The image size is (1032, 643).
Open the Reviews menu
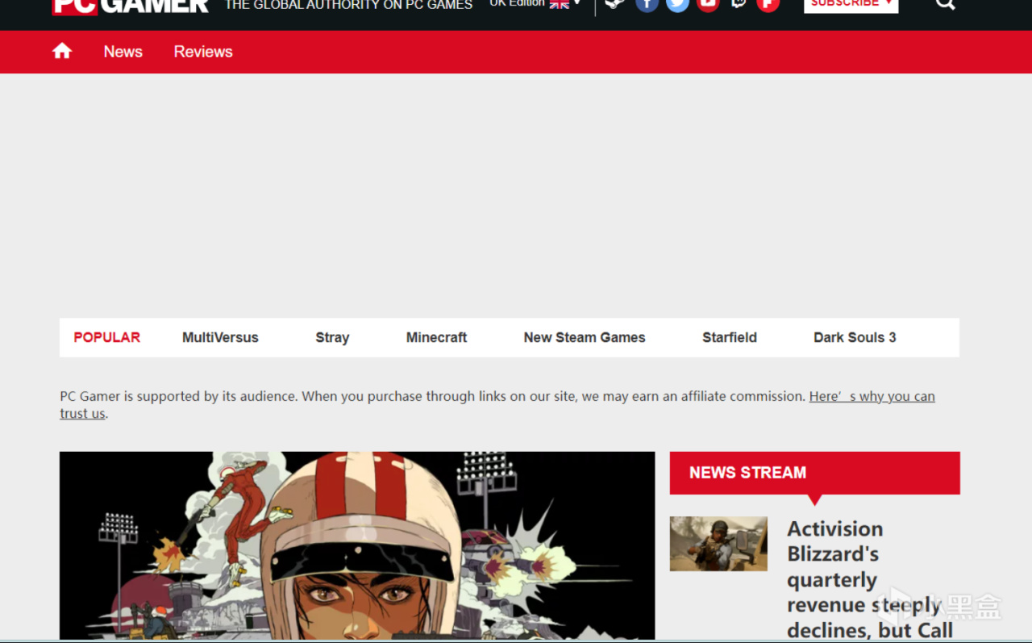tap(203, 52)
